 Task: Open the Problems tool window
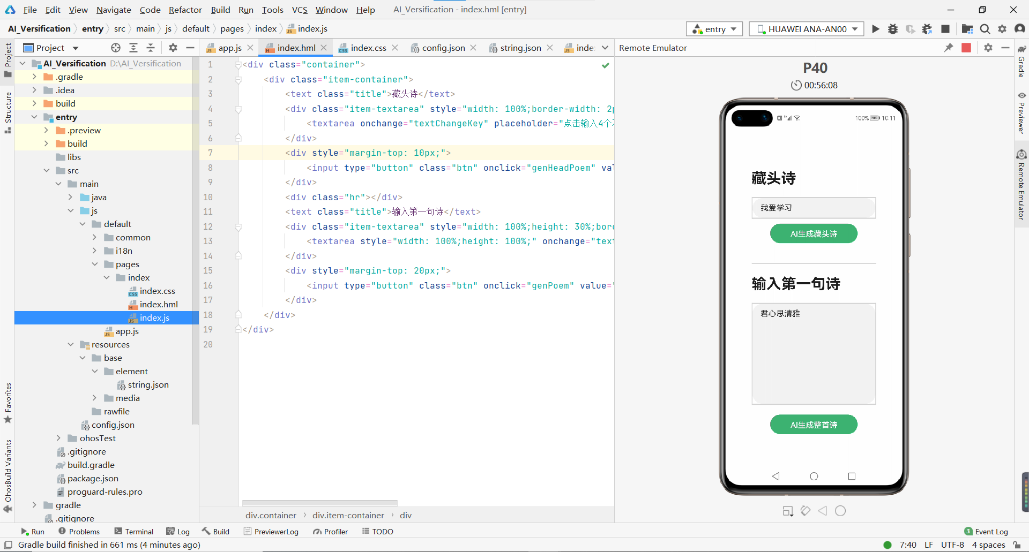(79, 532)
